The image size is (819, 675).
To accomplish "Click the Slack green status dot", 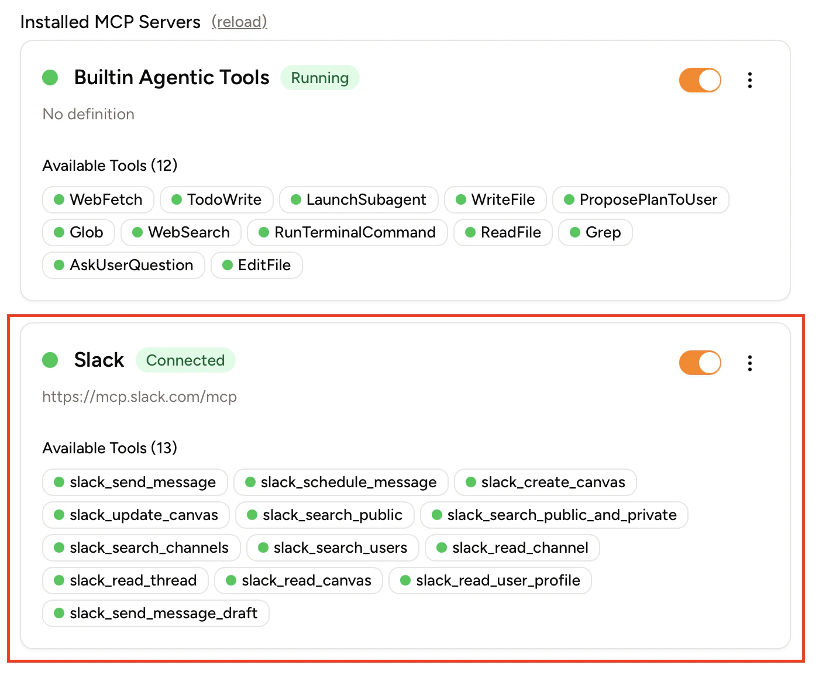I will [x=50, y=360].
